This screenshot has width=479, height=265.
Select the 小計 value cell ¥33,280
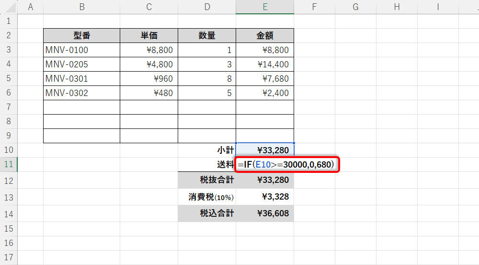click(265, 150)
